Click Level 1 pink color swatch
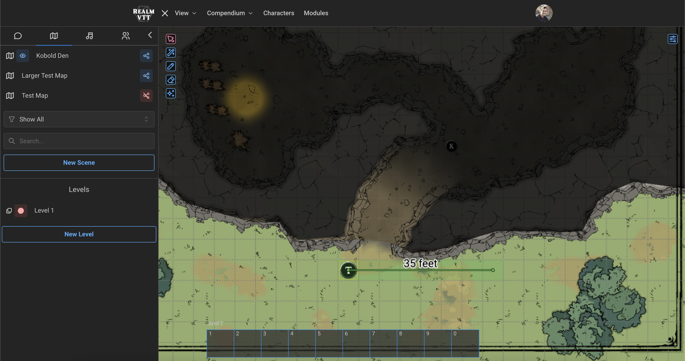The width and height of the screenshot is (685, 361). click(x=21, y=211)
